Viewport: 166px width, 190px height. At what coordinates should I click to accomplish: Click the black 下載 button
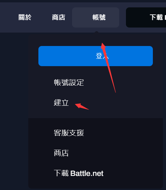pos(146,17)
